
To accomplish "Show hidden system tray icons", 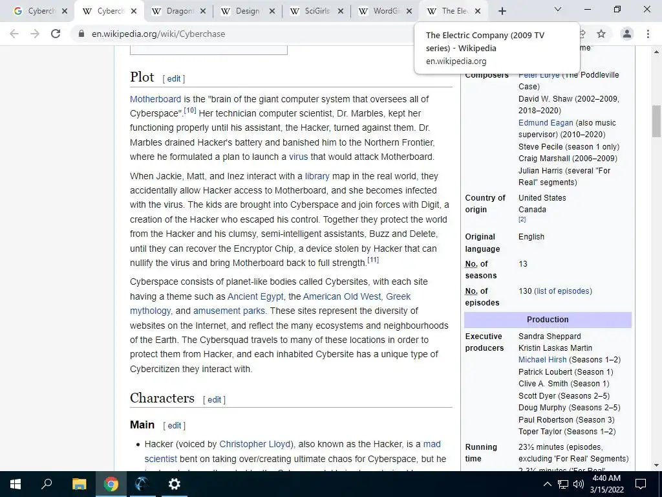I will [x=547, y=484].
